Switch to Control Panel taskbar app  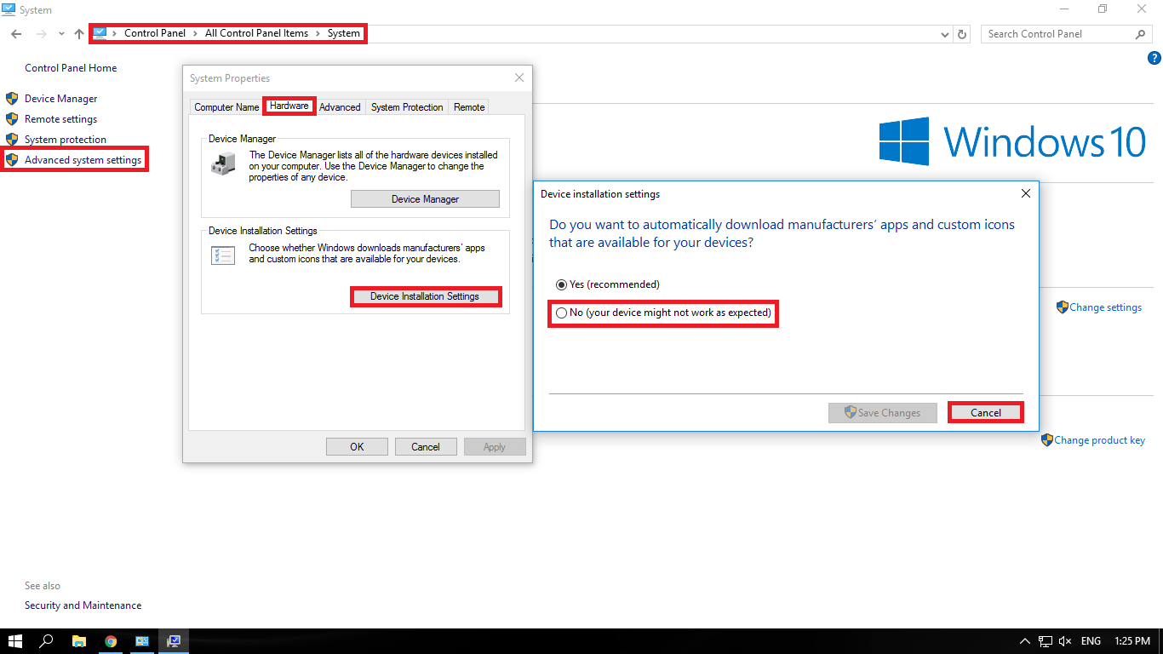pos(142,641)
